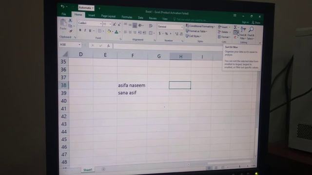
Task: Click the Orientation text angle icon
Action: coord(140,25)
